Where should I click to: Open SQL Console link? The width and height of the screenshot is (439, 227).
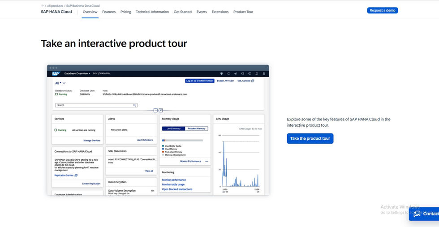point(244,81)
